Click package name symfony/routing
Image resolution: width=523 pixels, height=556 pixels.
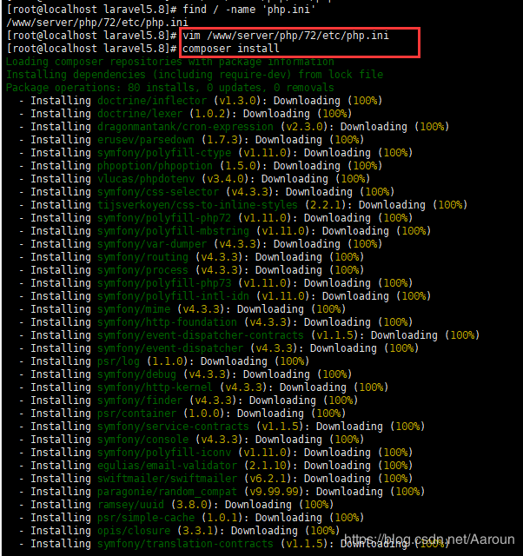(142, 257)
